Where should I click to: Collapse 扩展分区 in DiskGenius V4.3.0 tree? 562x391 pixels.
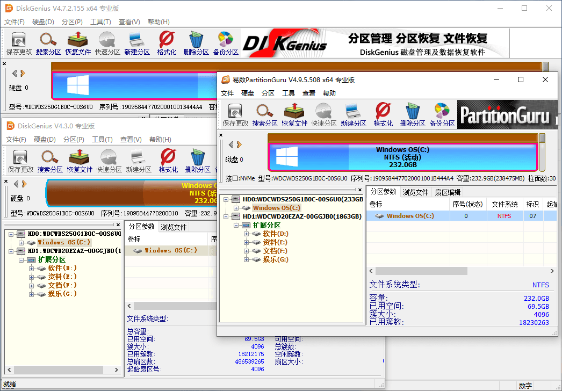point(21,260)
